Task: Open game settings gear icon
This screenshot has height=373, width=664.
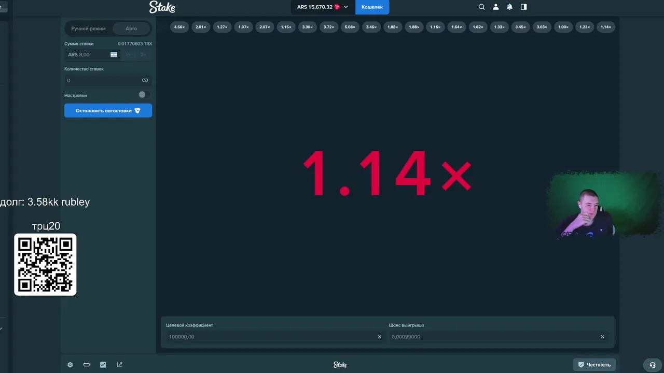Action: (x=70, y=365)
